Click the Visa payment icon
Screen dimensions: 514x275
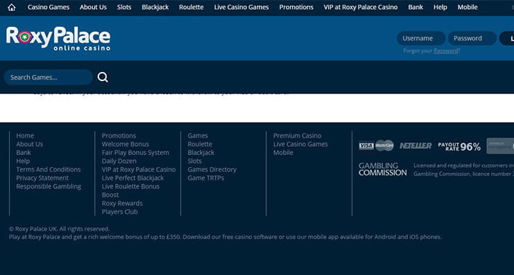pos(366,145)
